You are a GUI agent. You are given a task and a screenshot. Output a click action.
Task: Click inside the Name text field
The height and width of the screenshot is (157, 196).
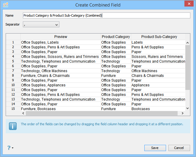click(x=106, y=15)
